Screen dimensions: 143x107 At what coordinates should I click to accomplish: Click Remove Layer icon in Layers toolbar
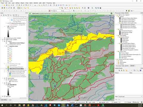(18, 15)
